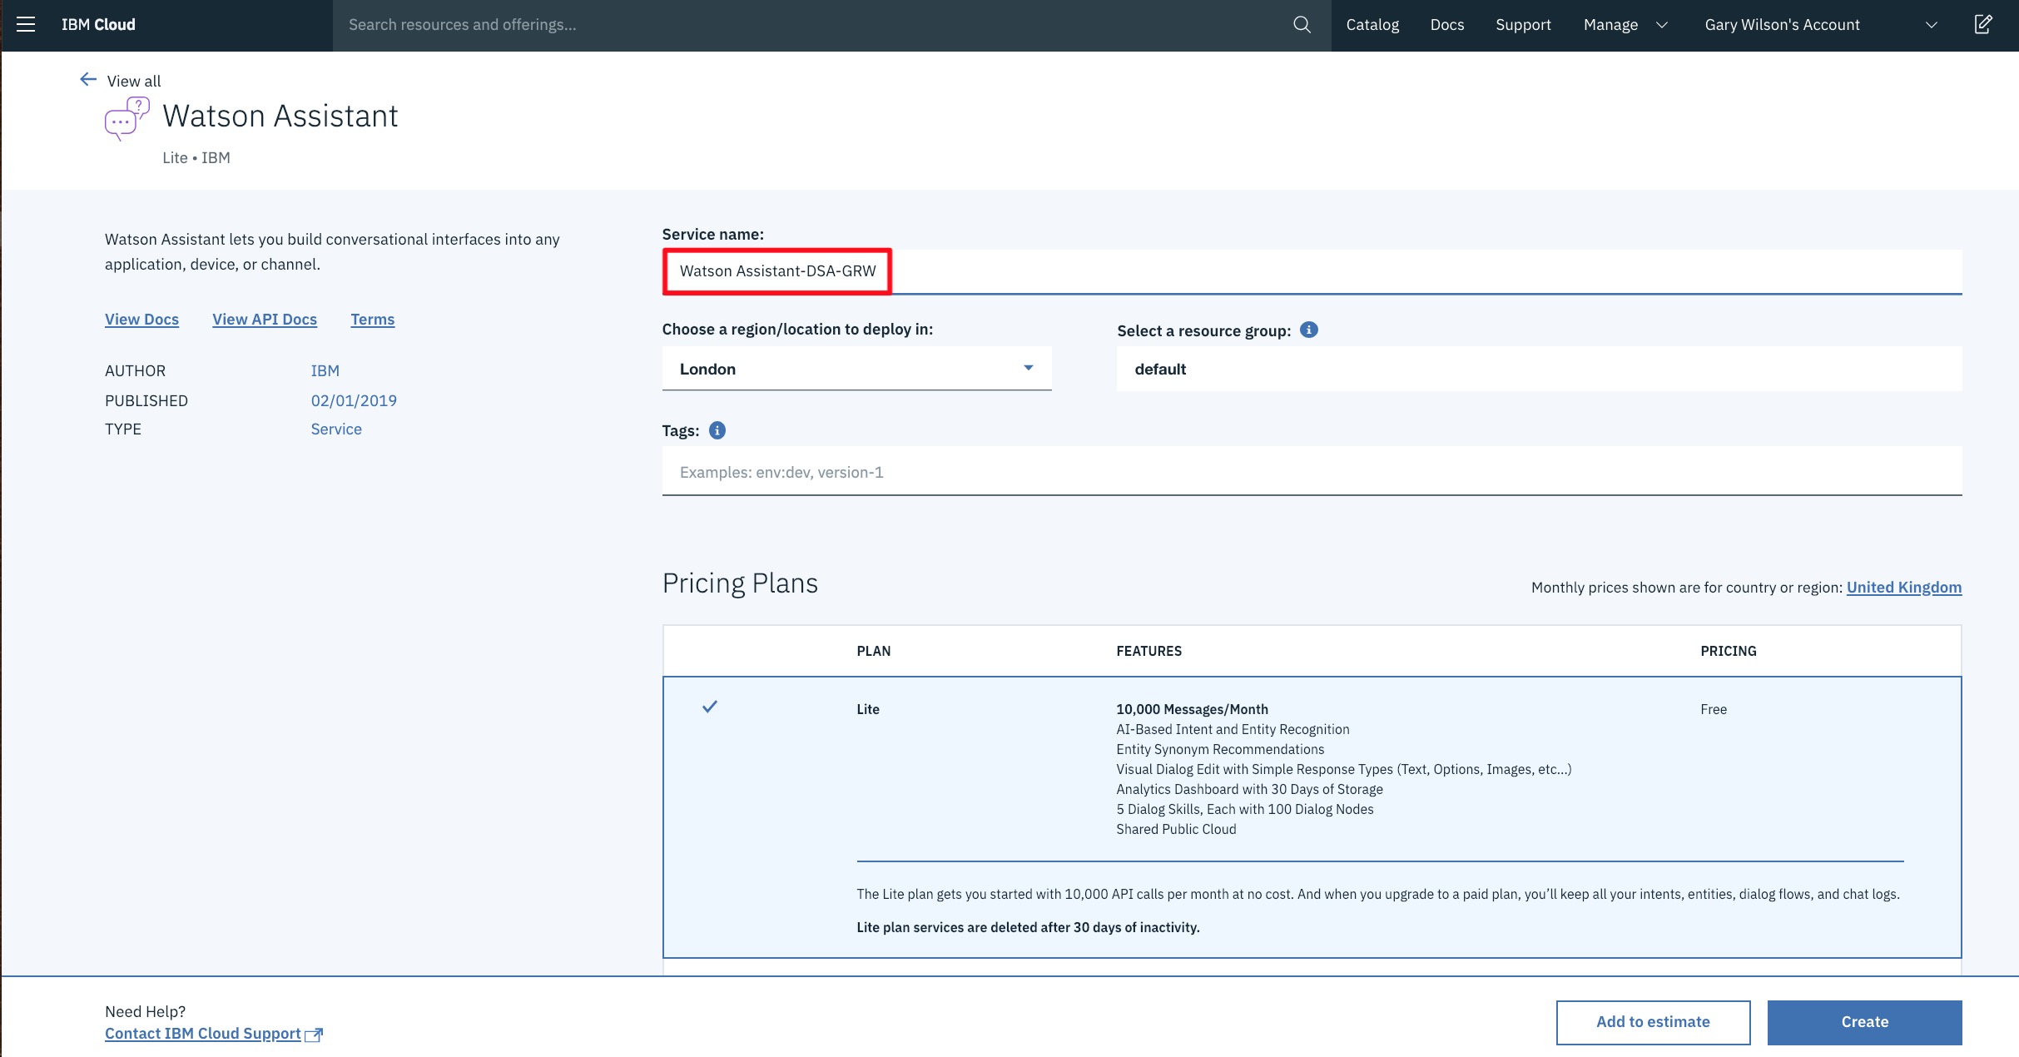The image size is (2019, 1057).
Task: Click the edit pencil icon in header
Action: (1983, 24)
